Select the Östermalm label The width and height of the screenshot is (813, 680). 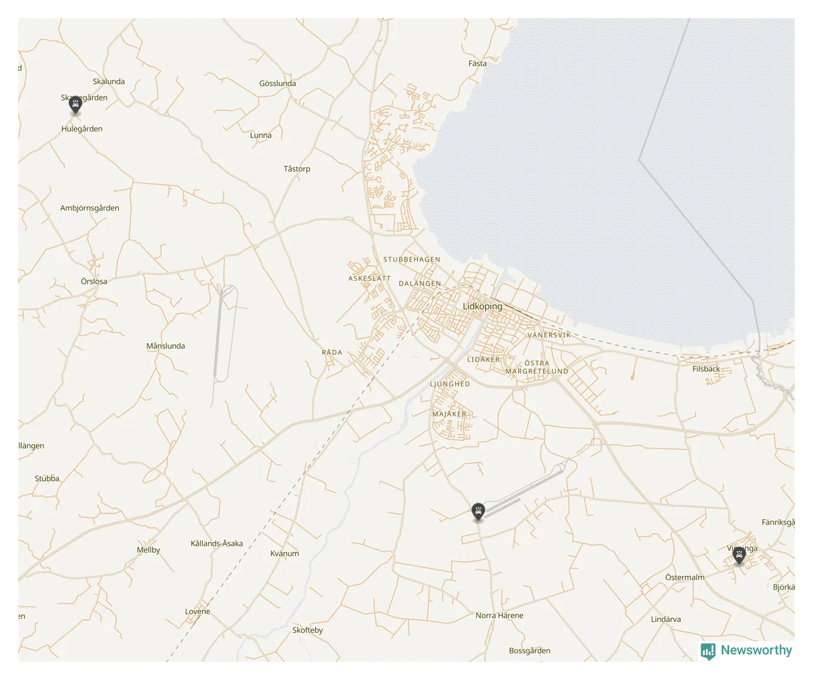pos(684,577)
